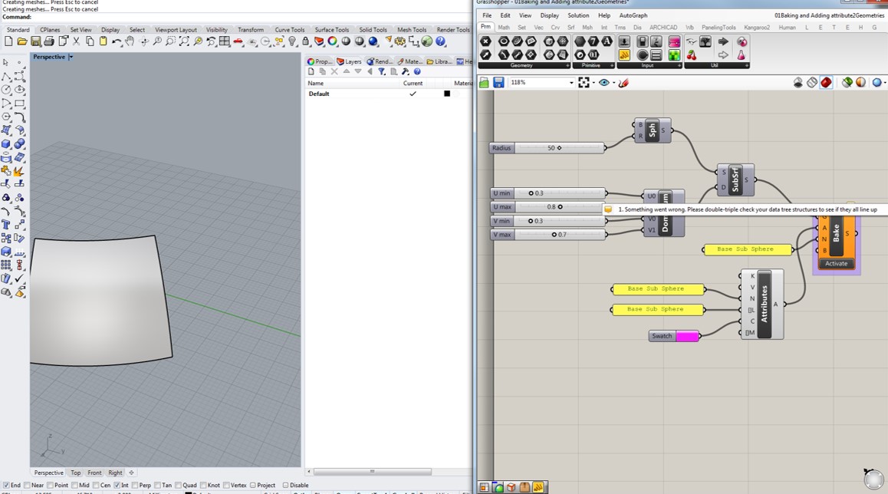The width and height of the screenshot is (888, 494).
Task: Open the Perspective viewport dropdown arrow
Action: point(71,57)
